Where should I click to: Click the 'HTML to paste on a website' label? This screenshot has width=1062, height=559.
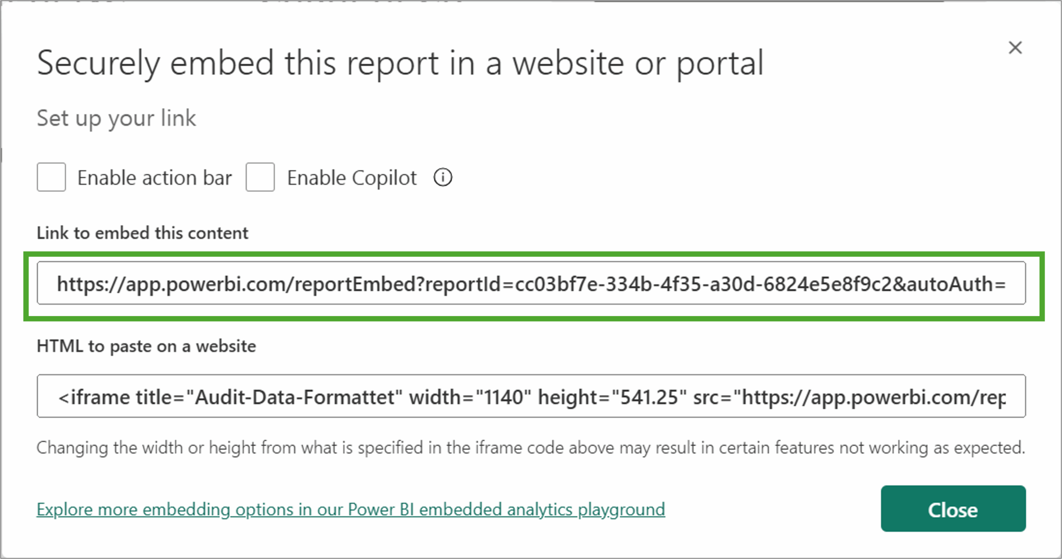pos(146,346)
